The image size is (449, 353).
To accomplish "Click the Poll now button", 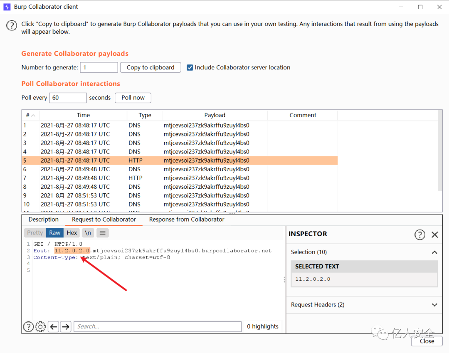I will [133, 98].
